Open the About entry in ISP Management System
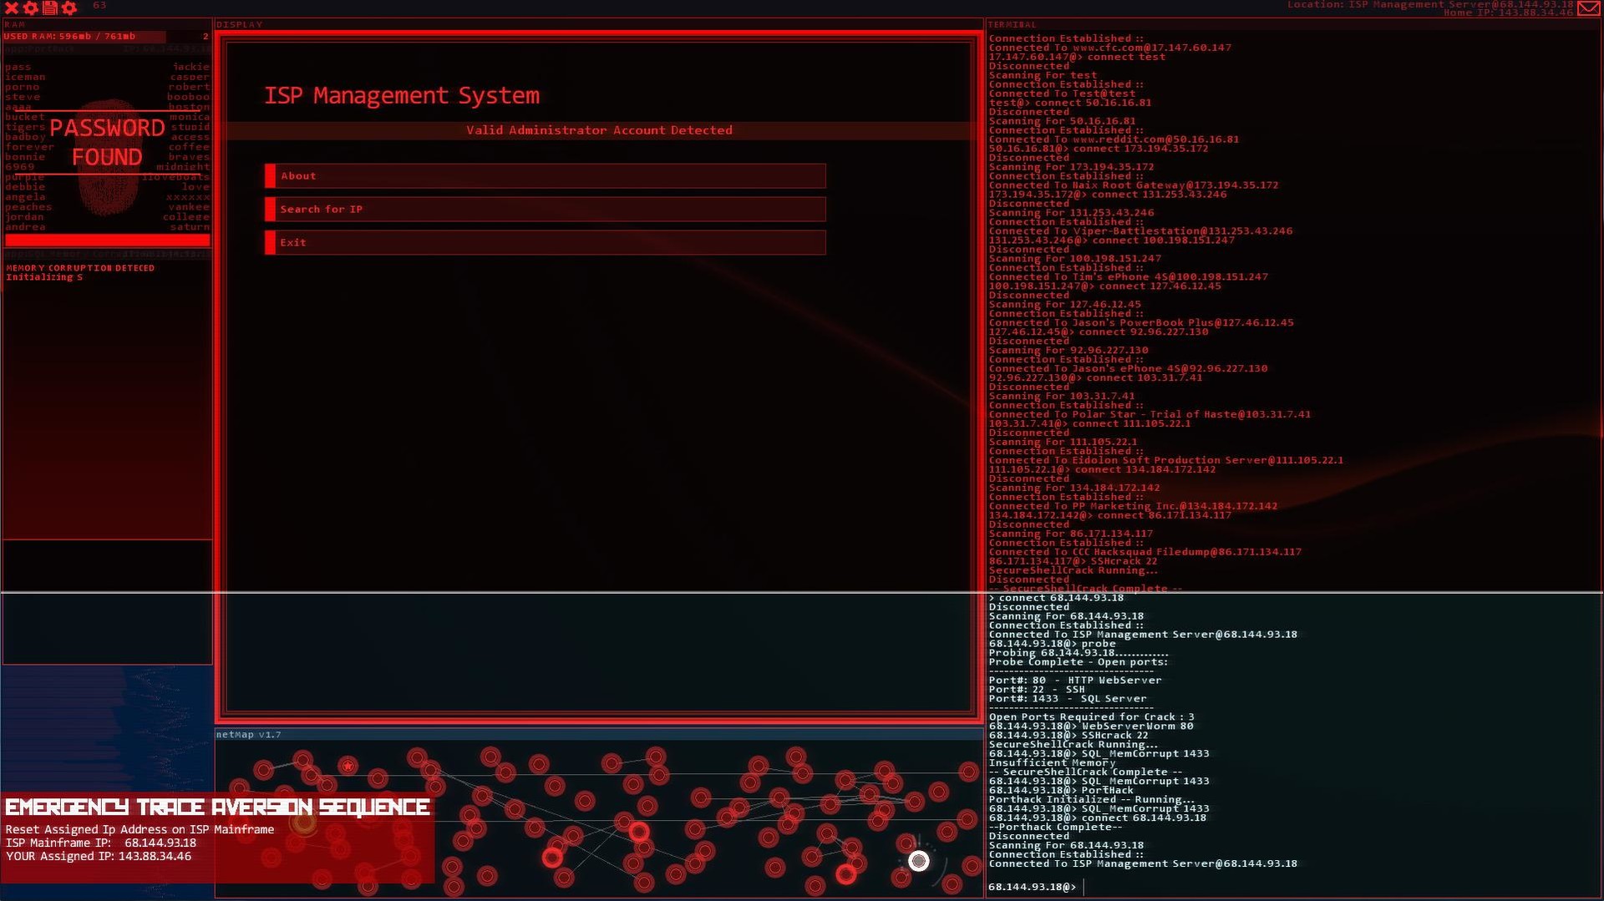Image resolution: width=1604 pixels, height=901 pixels. coord(546,175)
